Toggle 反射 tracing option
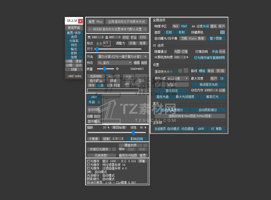The width and height of the screenshot is (271, 200). pos(169,32)
